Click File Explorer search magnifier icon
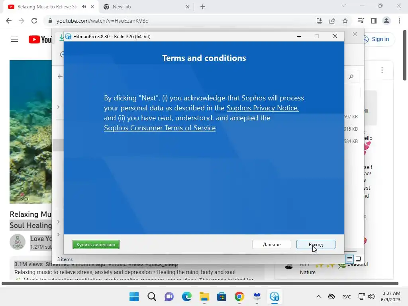 (x=351, y=76)
